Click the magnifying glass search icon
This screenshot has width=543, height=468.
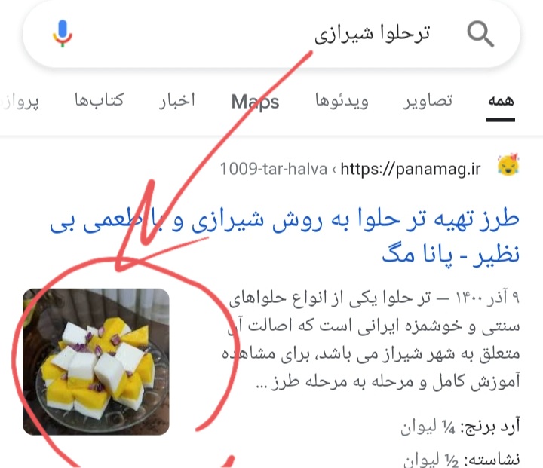click(480, 34)
